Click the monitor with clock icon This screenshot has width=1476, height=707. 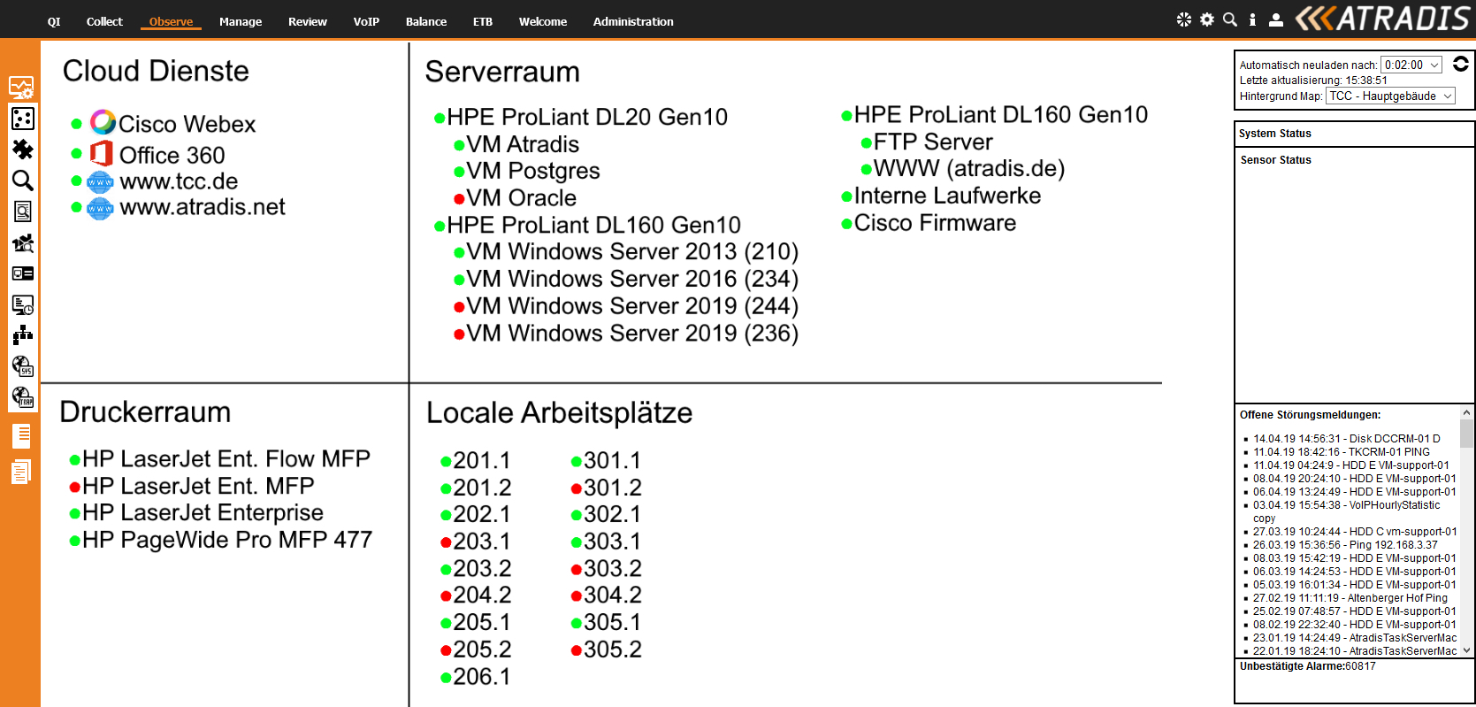coord(22,304)
